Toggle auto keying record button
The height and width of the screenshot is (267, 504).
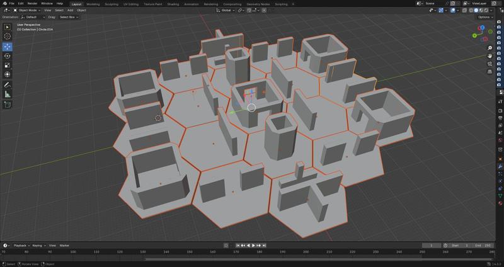[x=226, y=246]
